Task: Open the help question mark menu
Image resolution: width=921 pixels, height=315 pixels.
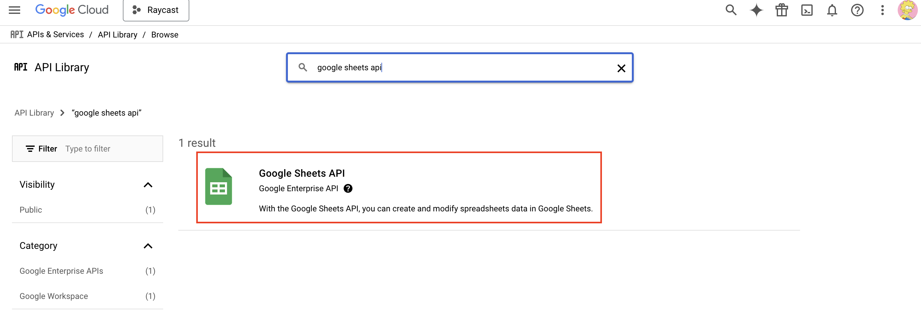Action: coord(857,10)
